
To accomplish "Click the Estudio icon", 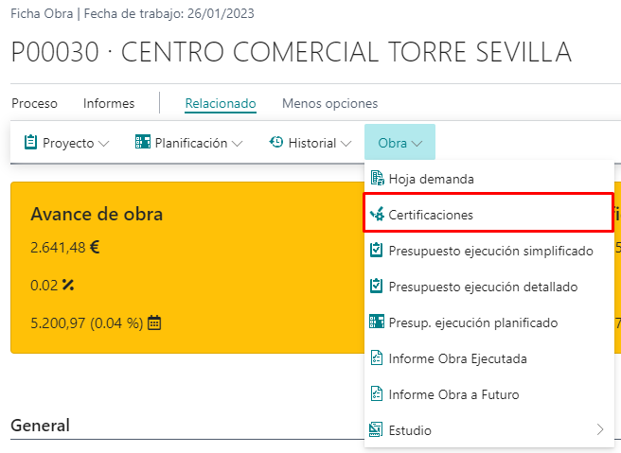I will point(376,429).
